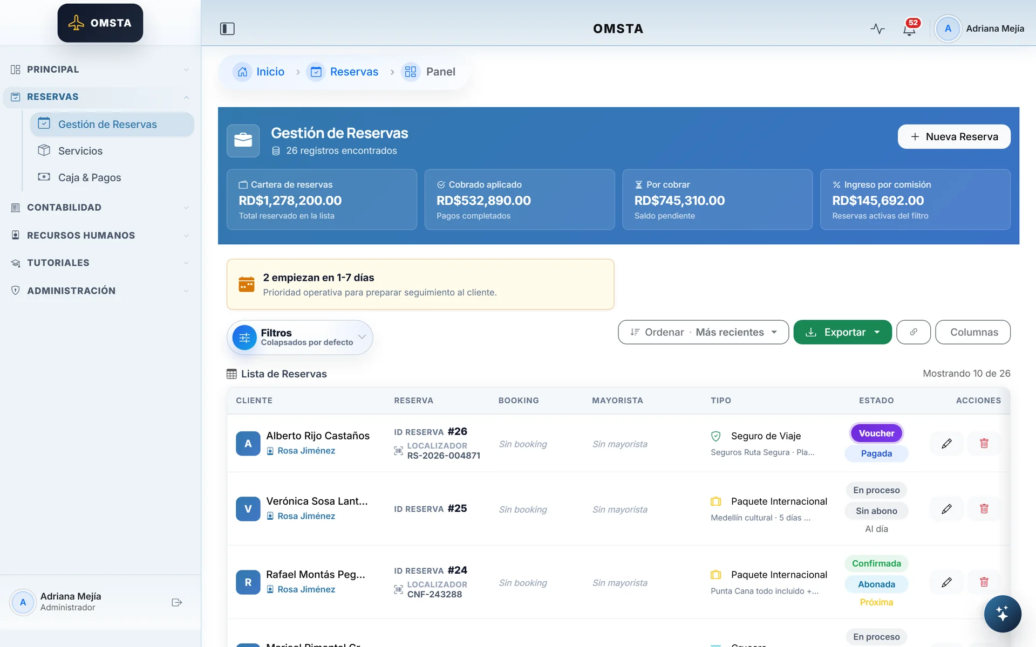
Task: Edit reservation #24 with the pencil icon
Action: [946, 582]
